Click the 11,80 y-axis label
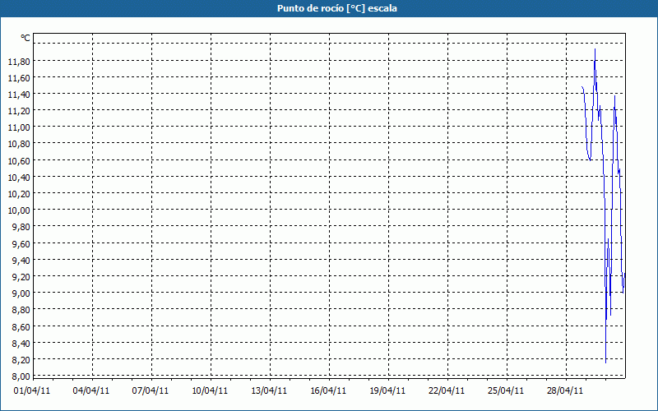This screenshot has height=411, width=658. [x=19, y=62]
